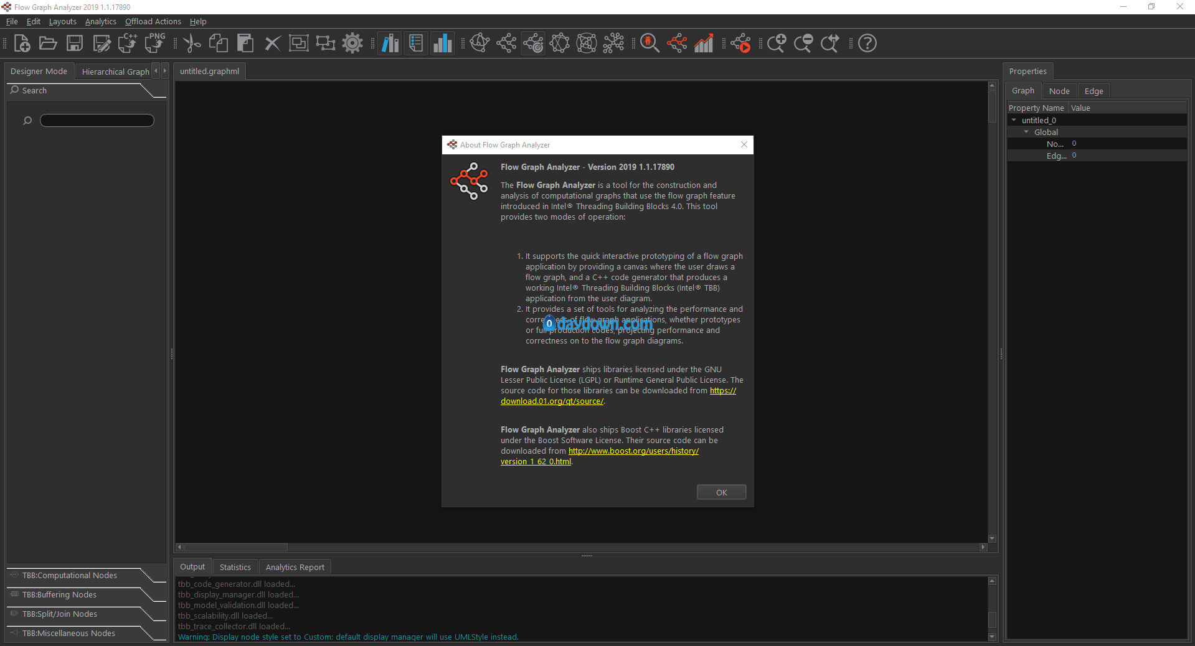The width and height of the screenshot is (1195, 646).
Task: Apply the polygon mesh graph layout icon
Action: pos(560,44)
